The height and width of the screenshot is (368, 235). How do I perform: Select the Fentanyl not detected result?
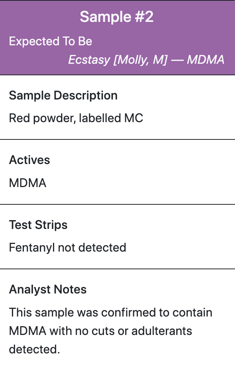click(x=67, y=248)
